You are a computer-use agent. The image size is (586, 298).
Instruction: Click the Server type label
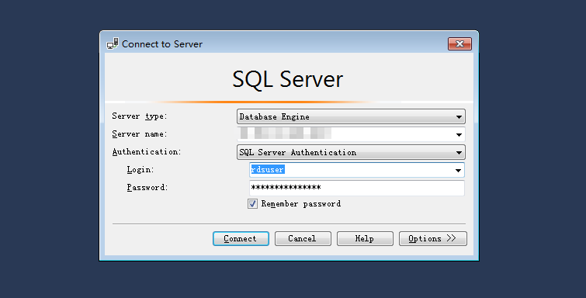(140, 116)
